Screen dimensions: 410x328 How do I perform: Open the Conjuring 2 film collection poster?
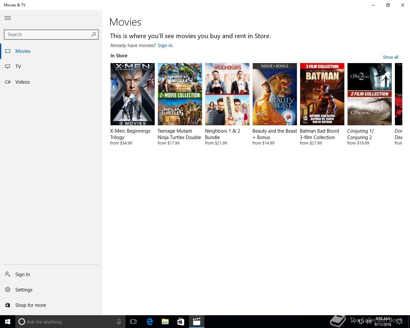coord(370,94)
